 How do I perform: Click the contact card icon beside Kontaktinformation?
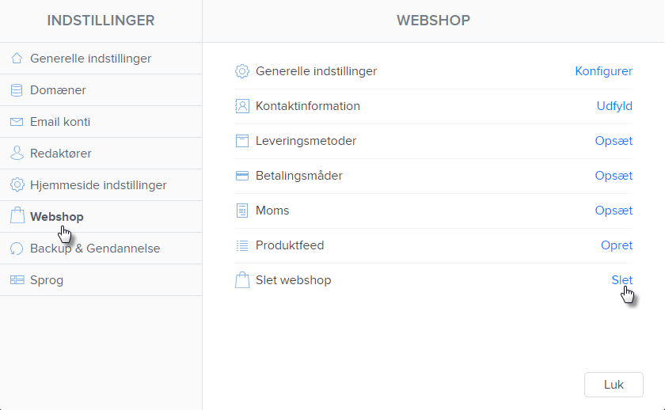click(x=242, y=106)
